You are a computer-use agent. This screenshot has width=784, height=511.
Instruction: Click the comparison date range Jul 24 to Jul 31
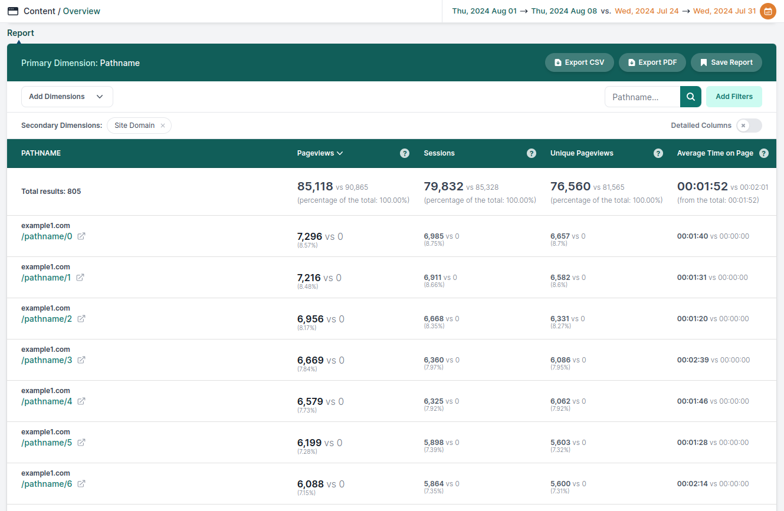pyautogui.click(x=685, y=11)
